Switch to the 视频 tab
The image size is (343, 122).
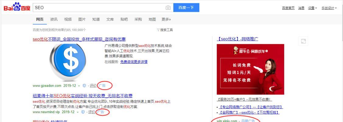pyautogui.click(x=68, y=19)
